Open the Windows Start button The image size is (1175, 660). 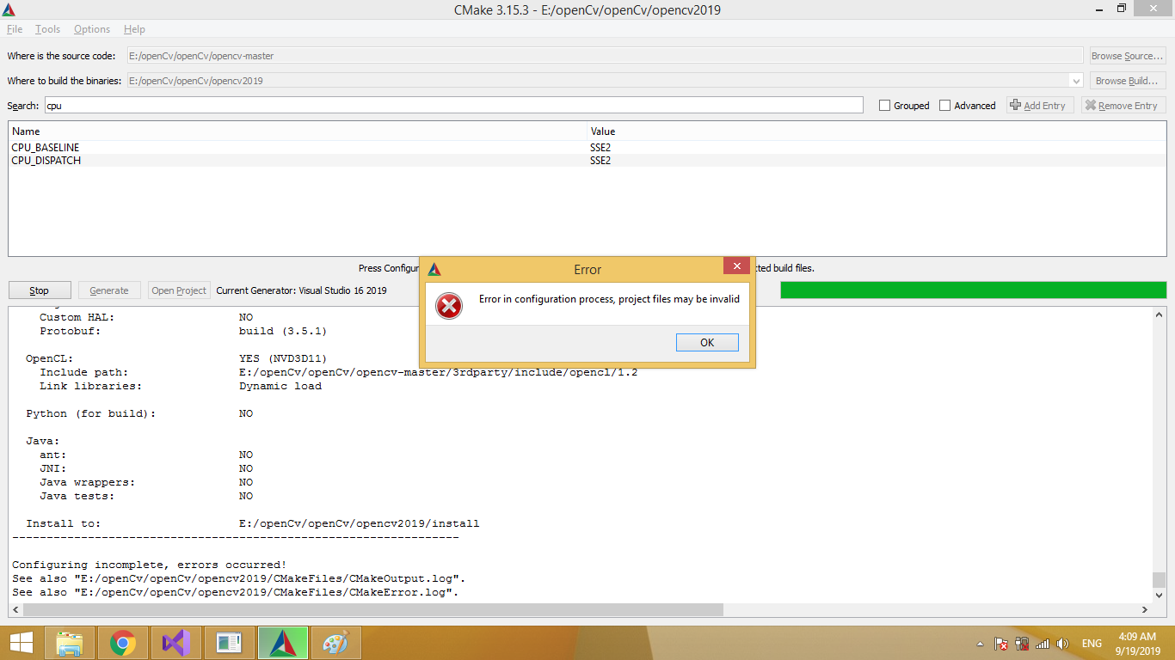point(21,643)
